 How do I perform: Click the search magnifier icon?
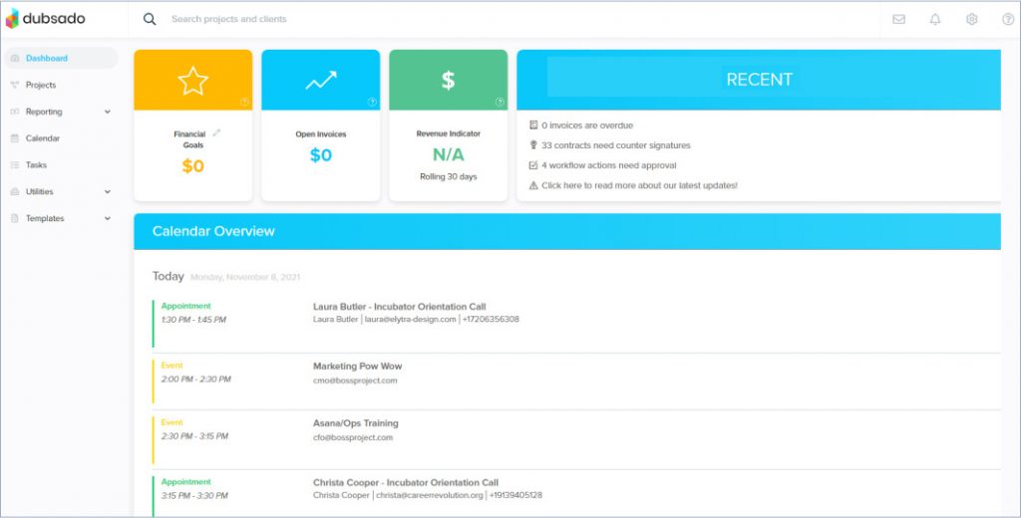point(150,19)
